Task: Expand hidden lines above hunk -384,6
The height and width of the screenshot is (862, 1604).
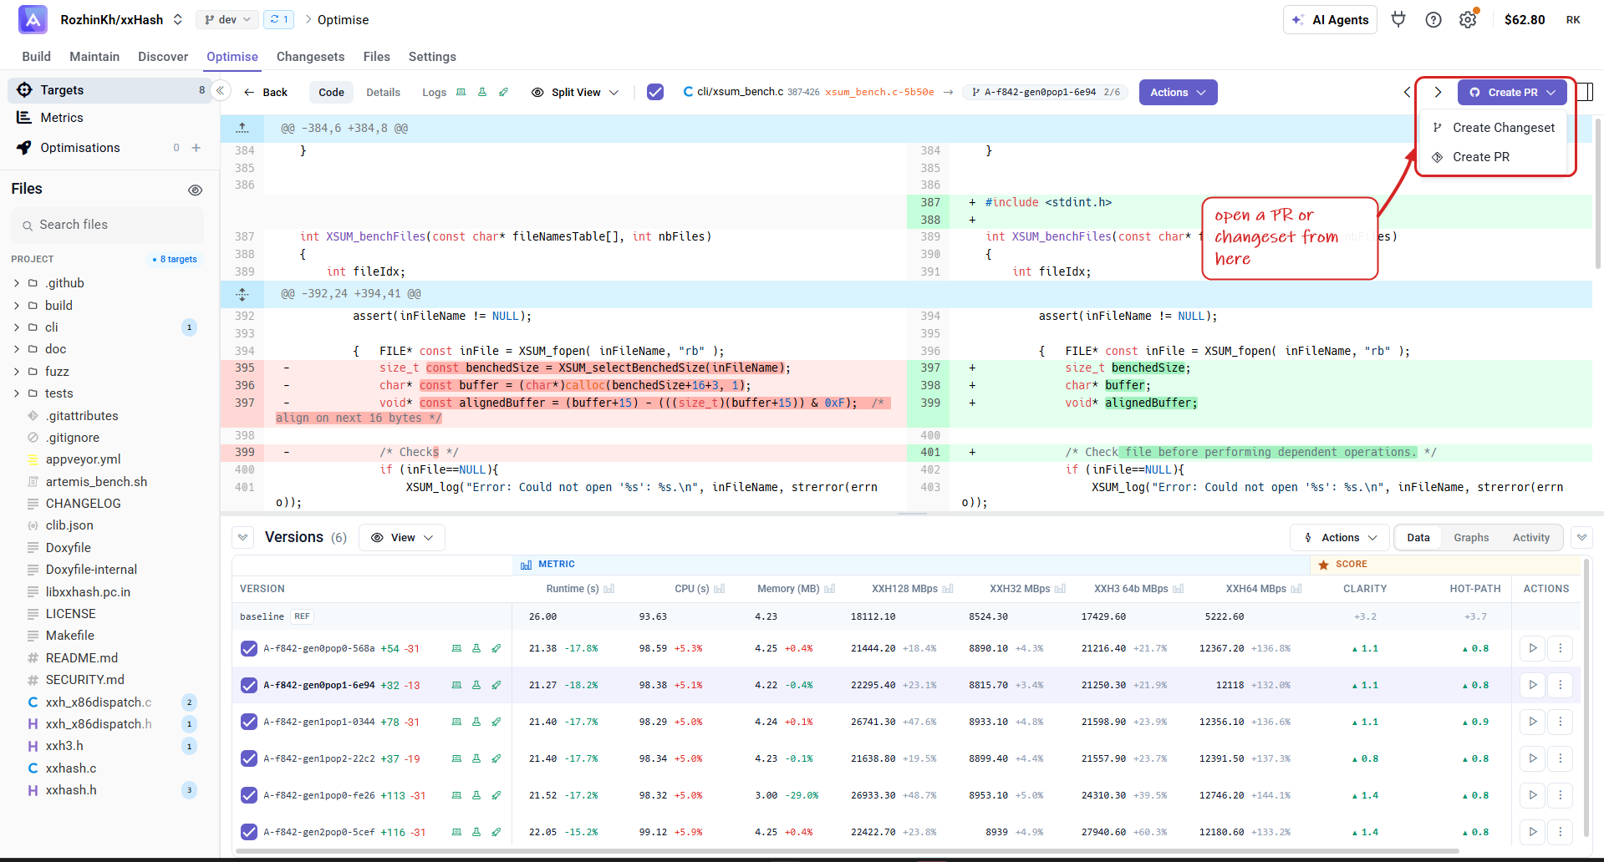Action: point(242,128)
